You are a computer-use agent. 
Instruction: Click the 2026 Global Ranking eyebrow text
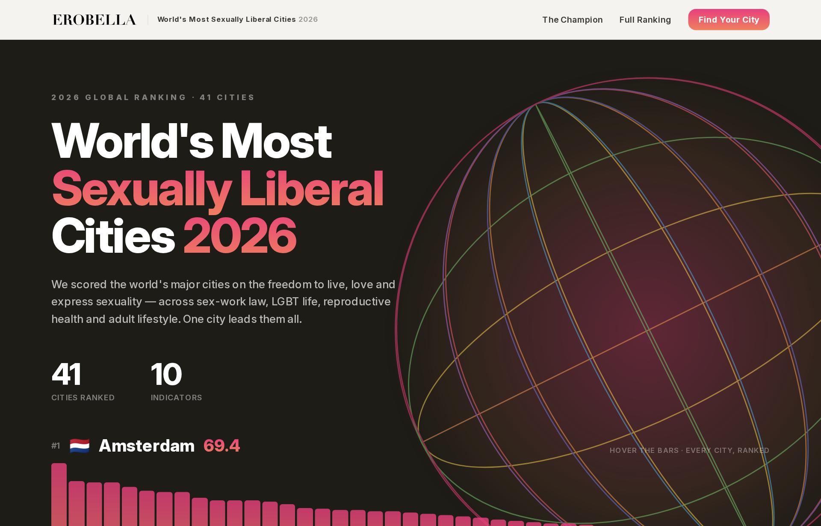[x=153, y=97]
